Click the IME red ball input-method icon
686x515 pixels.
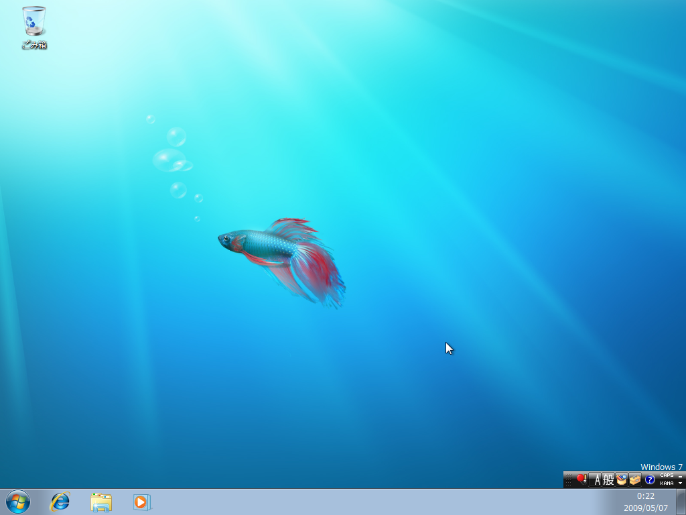(581, 479)
